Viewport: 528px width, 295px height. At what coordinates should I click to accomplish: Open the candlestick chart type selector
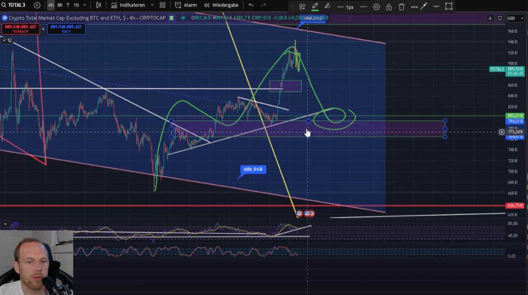99,5
